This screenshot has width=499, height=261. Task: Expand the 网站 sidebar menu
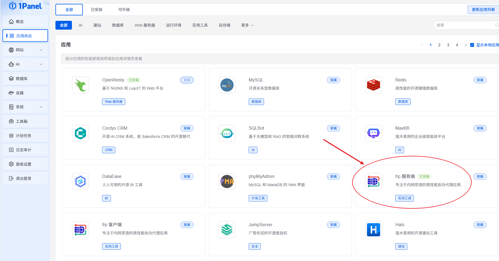pos(25,50)
